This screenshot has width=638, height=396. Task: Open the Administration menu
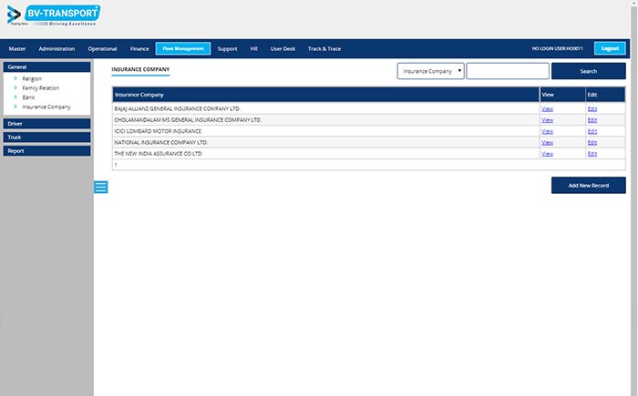tap(57, 49)
